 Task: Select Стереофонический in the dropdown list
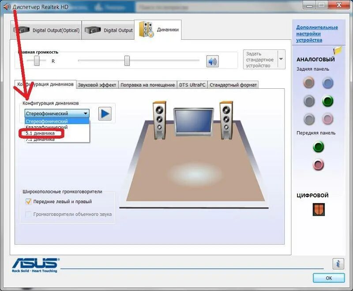[57, 121]
